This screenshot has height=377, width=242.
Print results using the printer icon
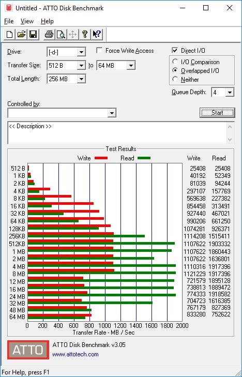tap(49, 34)
